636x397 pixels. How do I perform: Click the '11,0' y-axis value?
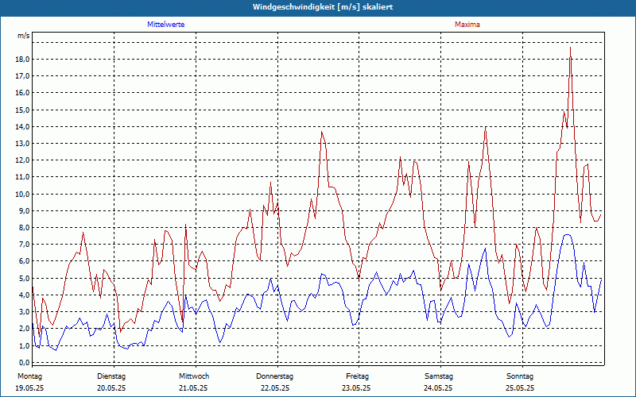click(x=22, y=176)
